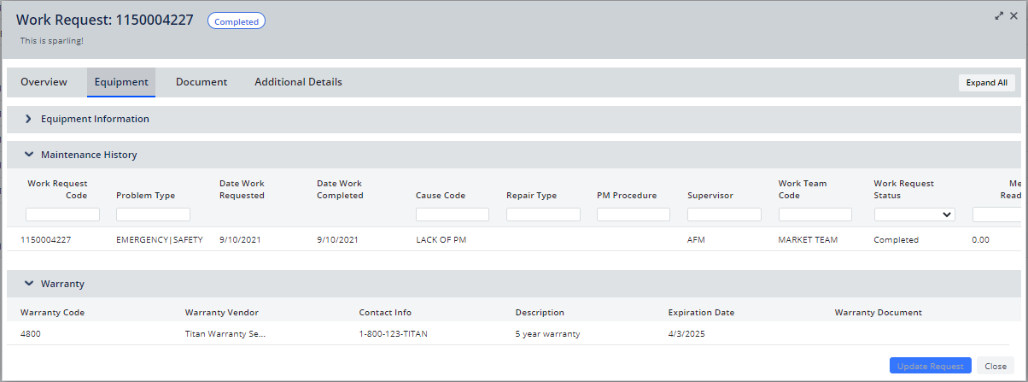This screenshot has height=382, width=1028.
Task: Switch to the Overview tab
Action: (44, 82)
